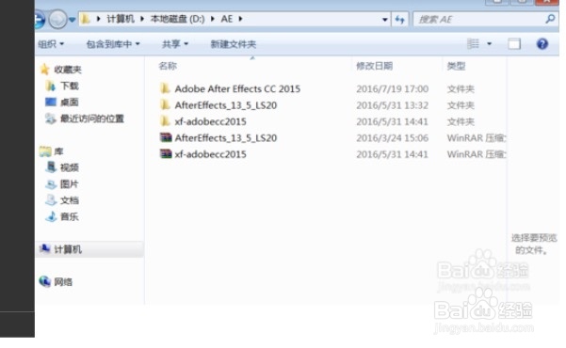
Task: Click the change view icon
Action: click(473, 43)
